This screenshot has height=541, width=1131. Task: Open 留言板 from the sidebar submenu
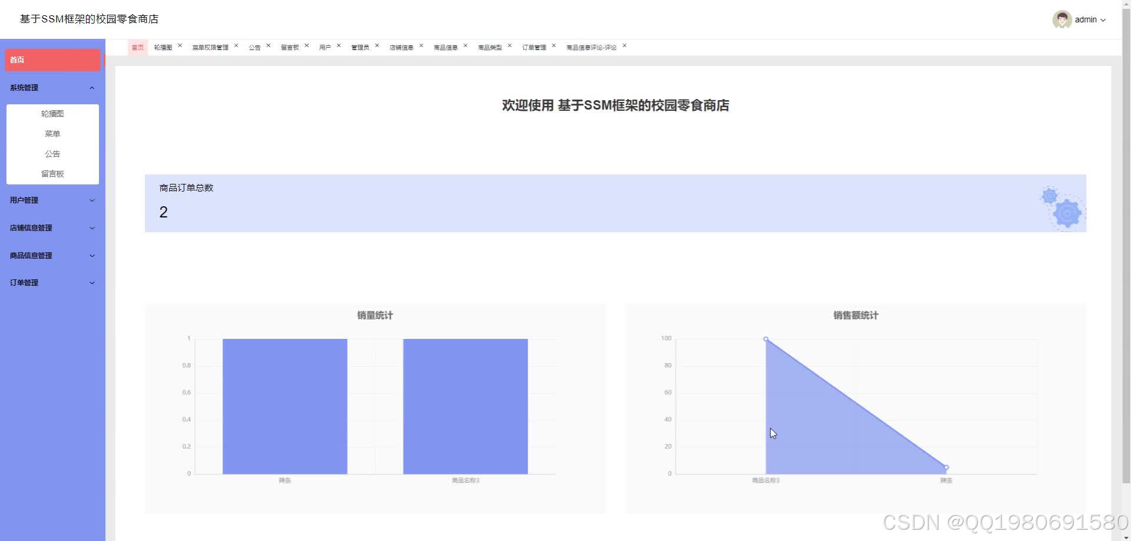click(x=52, y=173)
